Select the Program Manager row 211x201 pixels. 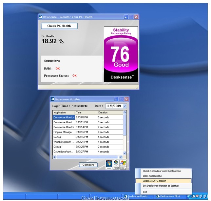pyautogui.click(x=88, y=132)
